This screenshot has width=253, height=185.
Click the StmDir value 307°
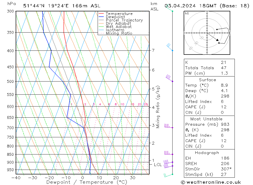(x=226, y=169)
